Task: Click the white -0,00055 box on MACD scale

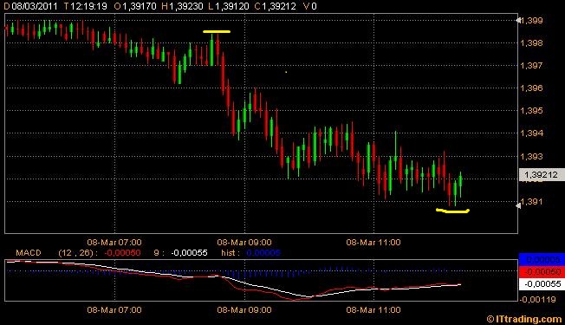Action: tap(542, 284)
